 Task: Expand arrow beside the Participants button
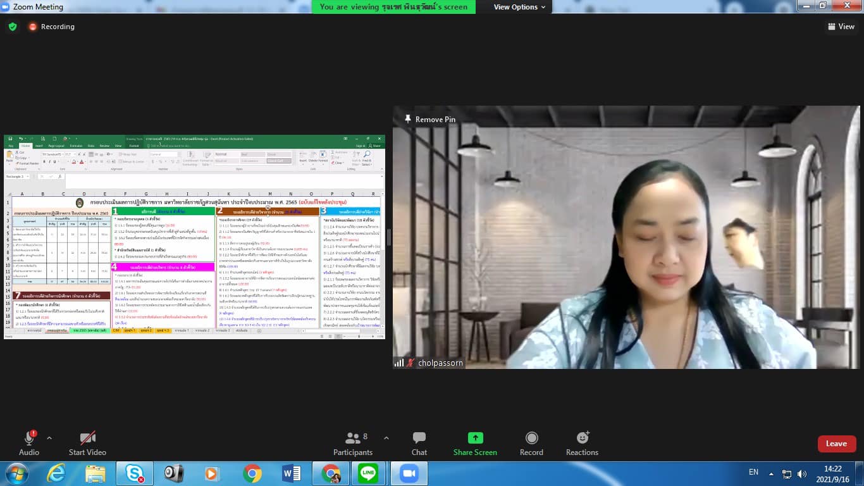(386, 438)
